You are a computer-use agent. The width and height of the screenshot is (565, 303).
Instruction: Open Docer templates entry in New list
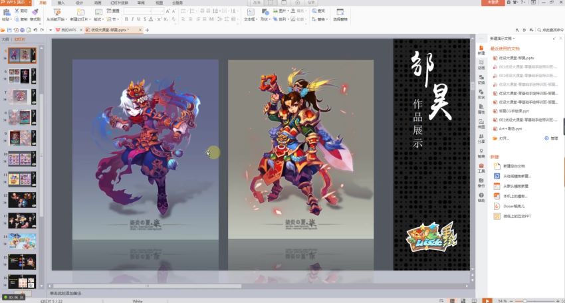(x=510, y=206)
